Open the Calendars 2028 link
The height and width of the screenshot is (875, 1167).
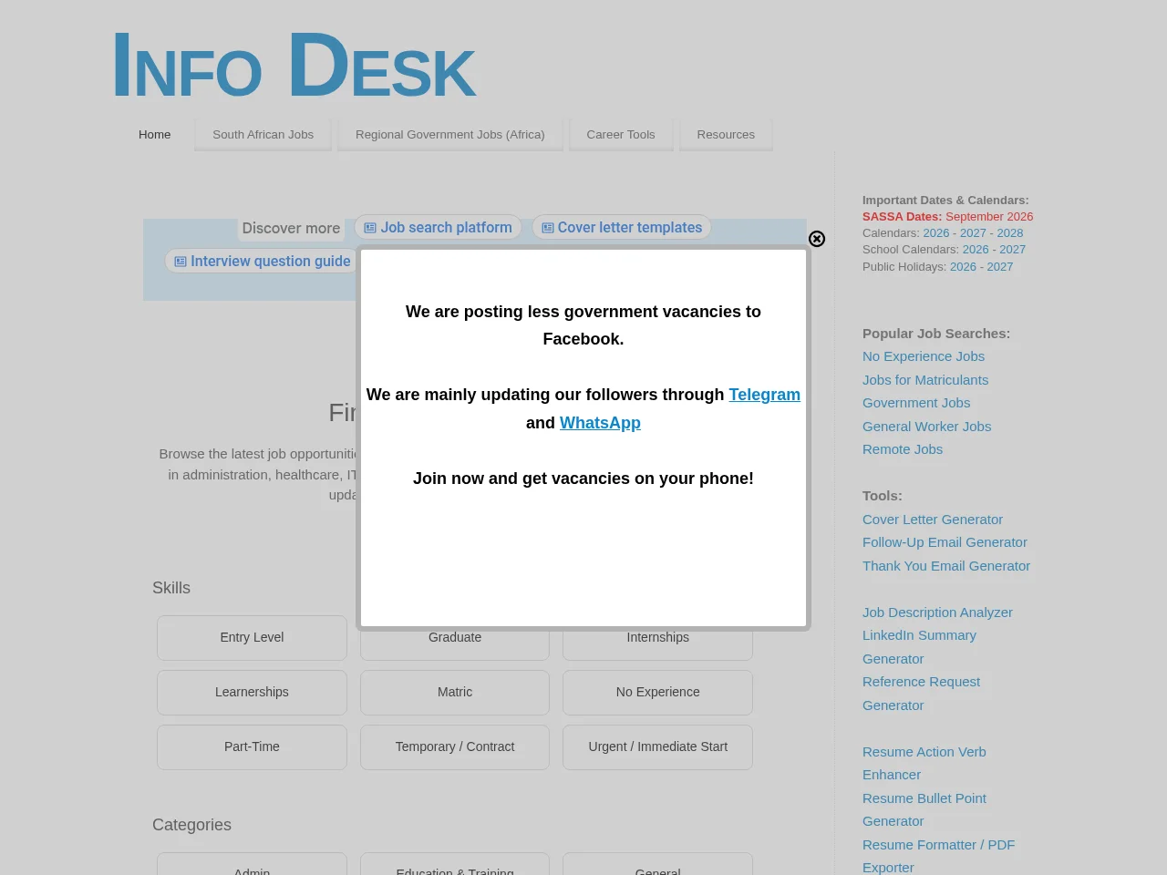(1010, 233)
